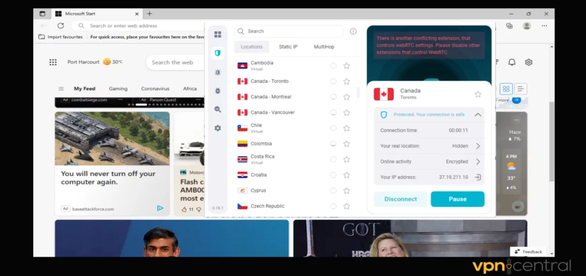
Task: Open ad options on baseattackforce.com card
Action: (x=160, y=208)
